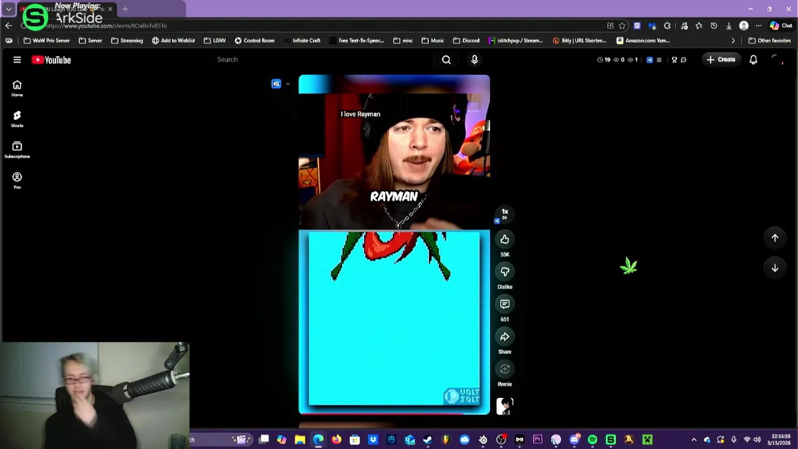The height and width of the screenshot is (449, 798).
Task: Toggle the vidIQ blue badge in toolbar
Action: [x=650, y=60]
